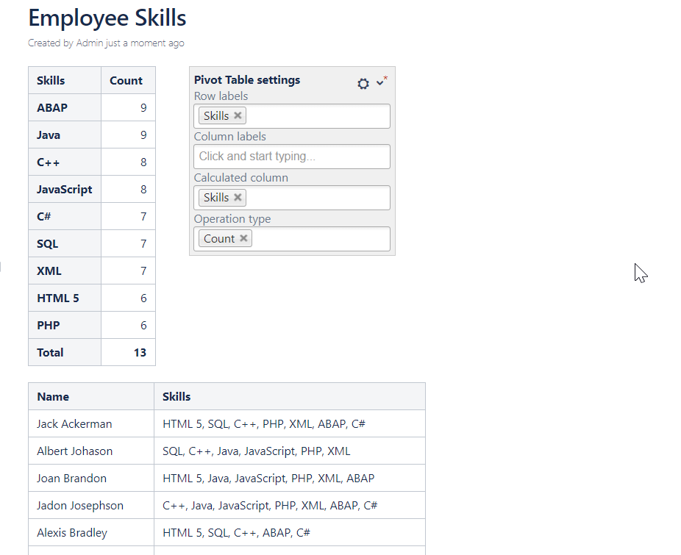This screenshot has height=555, width=681.
Task: Click Skills header in employee table
Action: [x=177, y=396]
